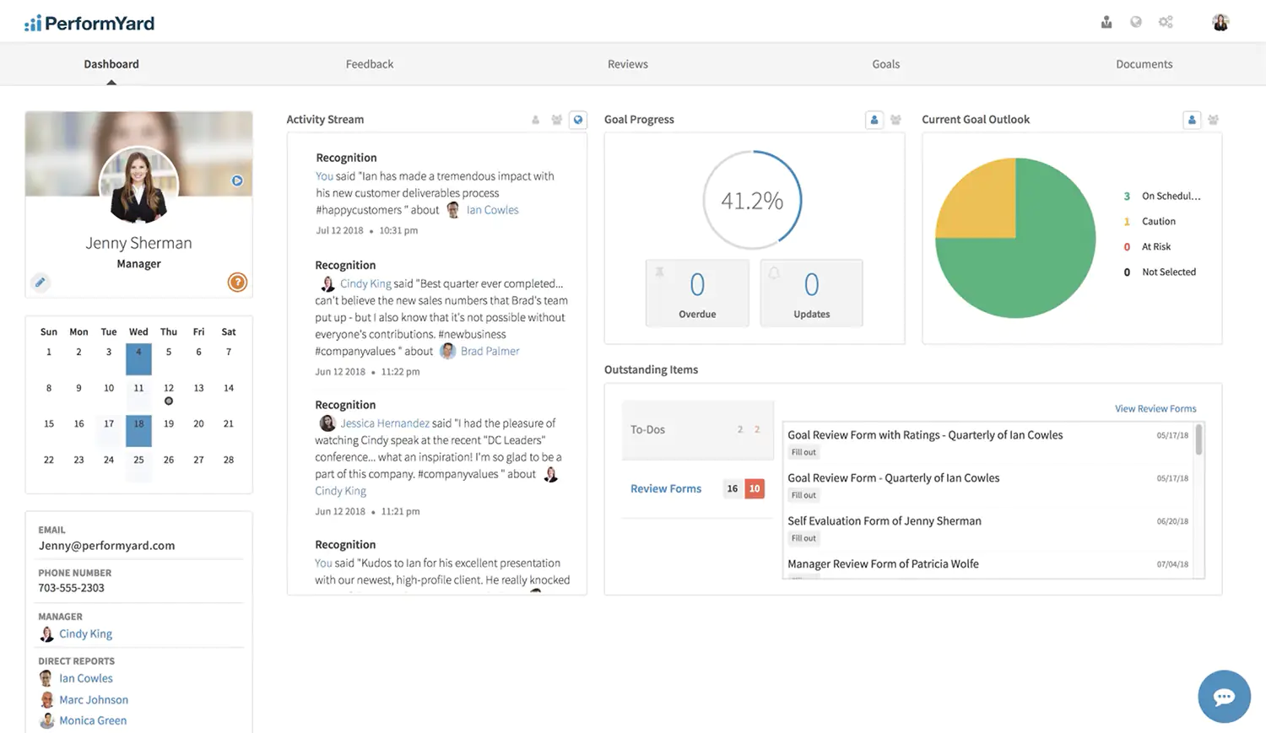Show team activity in Activity Stream
This screenshot has height=733, width=1266.
point(556,120)
